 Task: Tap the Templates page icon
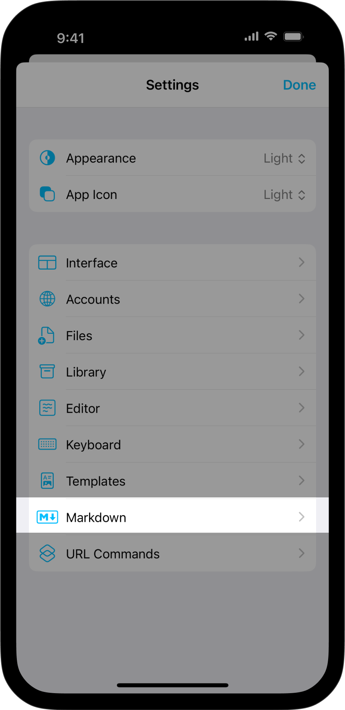[47, 481]
